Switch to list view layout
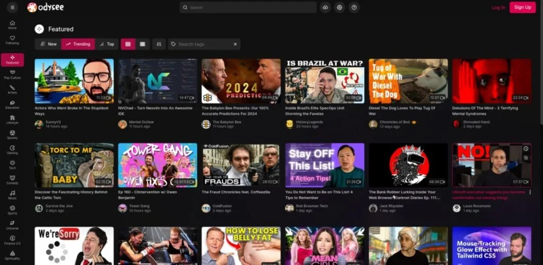543x265 pixels. 142,44
